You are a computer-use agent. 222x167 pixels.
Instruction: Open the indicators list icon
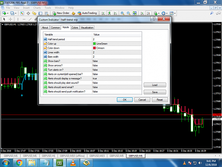pyautogui.click(x=156, y=13)
